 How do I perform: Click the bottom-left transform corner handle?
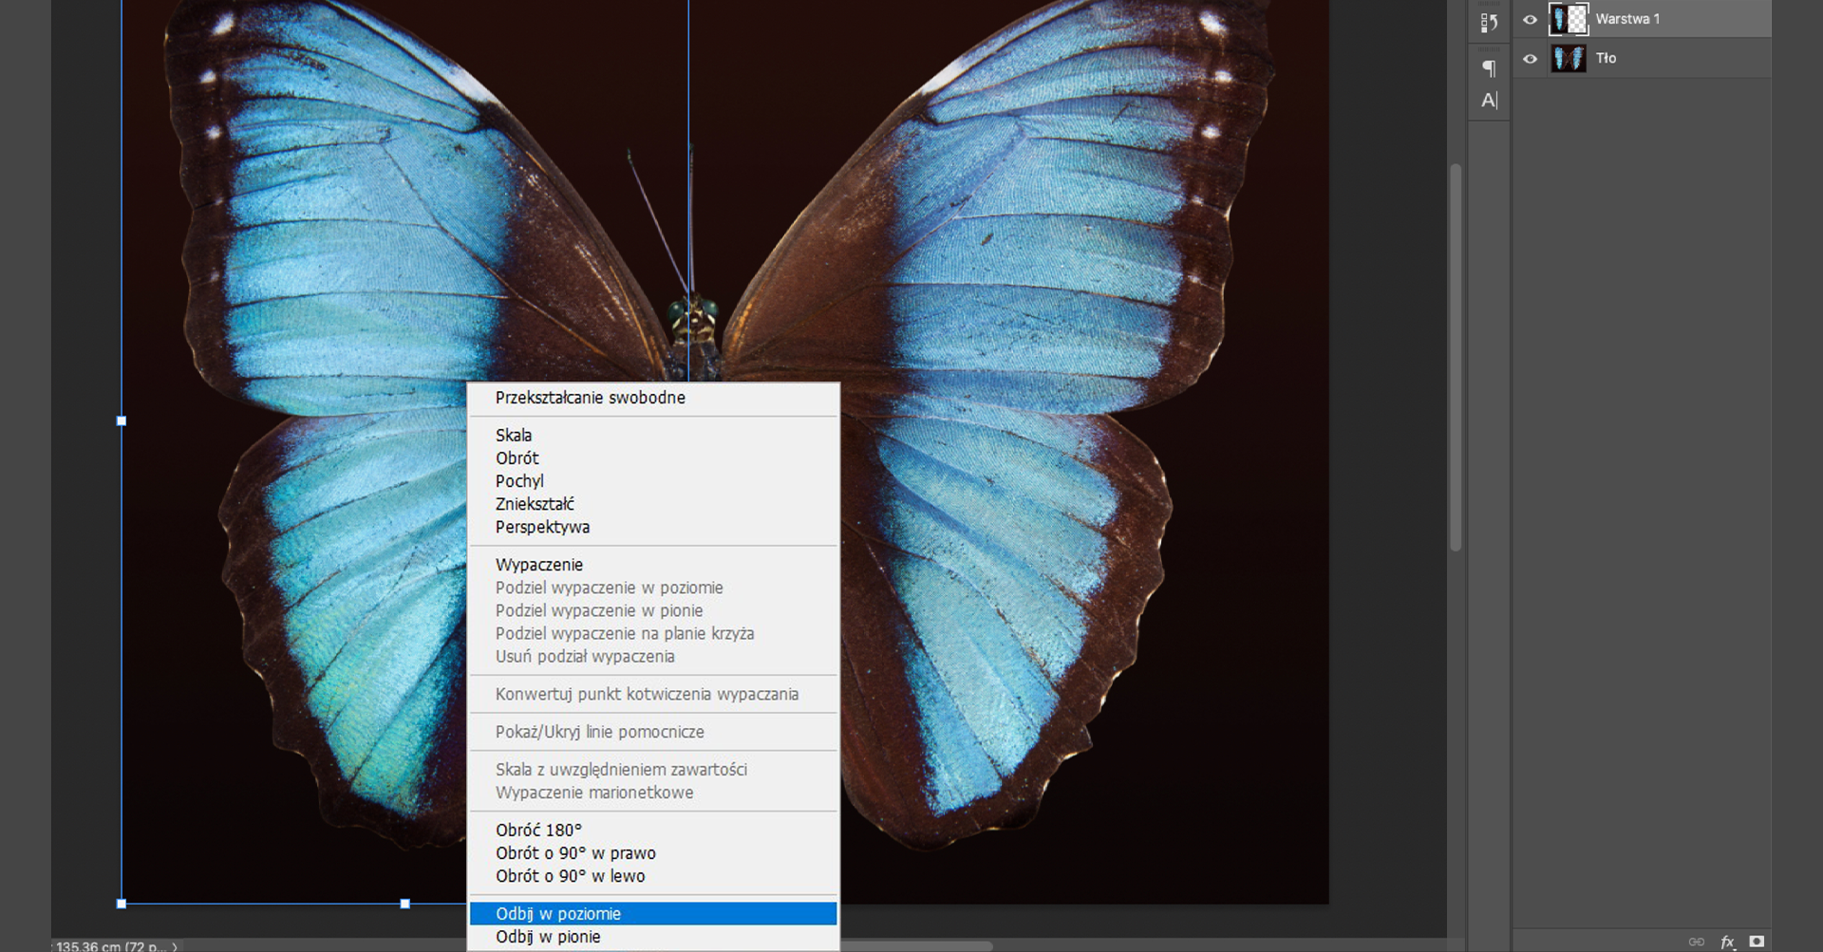[122, 904]
